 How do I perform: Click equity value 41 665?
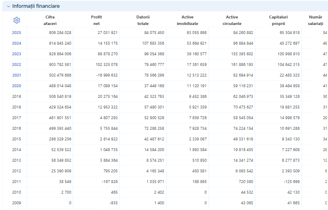tap(293, 203)
